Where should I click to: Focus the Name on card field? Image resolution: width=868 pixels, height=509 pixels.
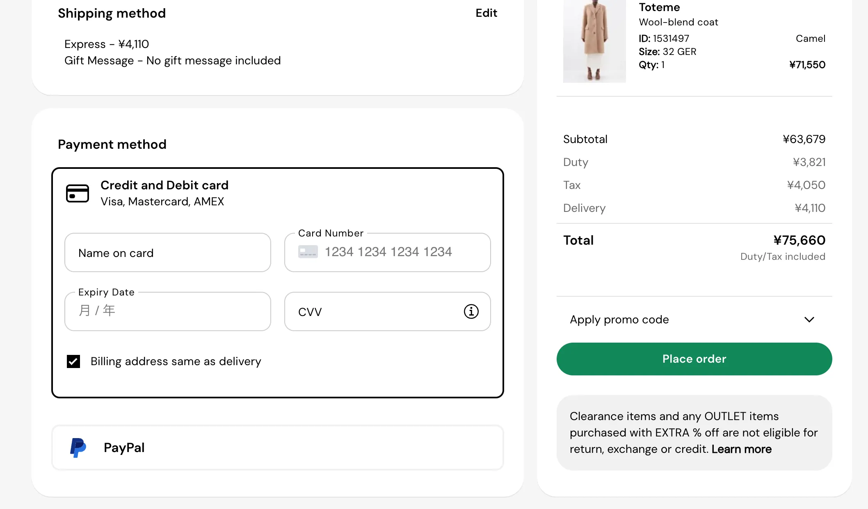coord(168,252)
